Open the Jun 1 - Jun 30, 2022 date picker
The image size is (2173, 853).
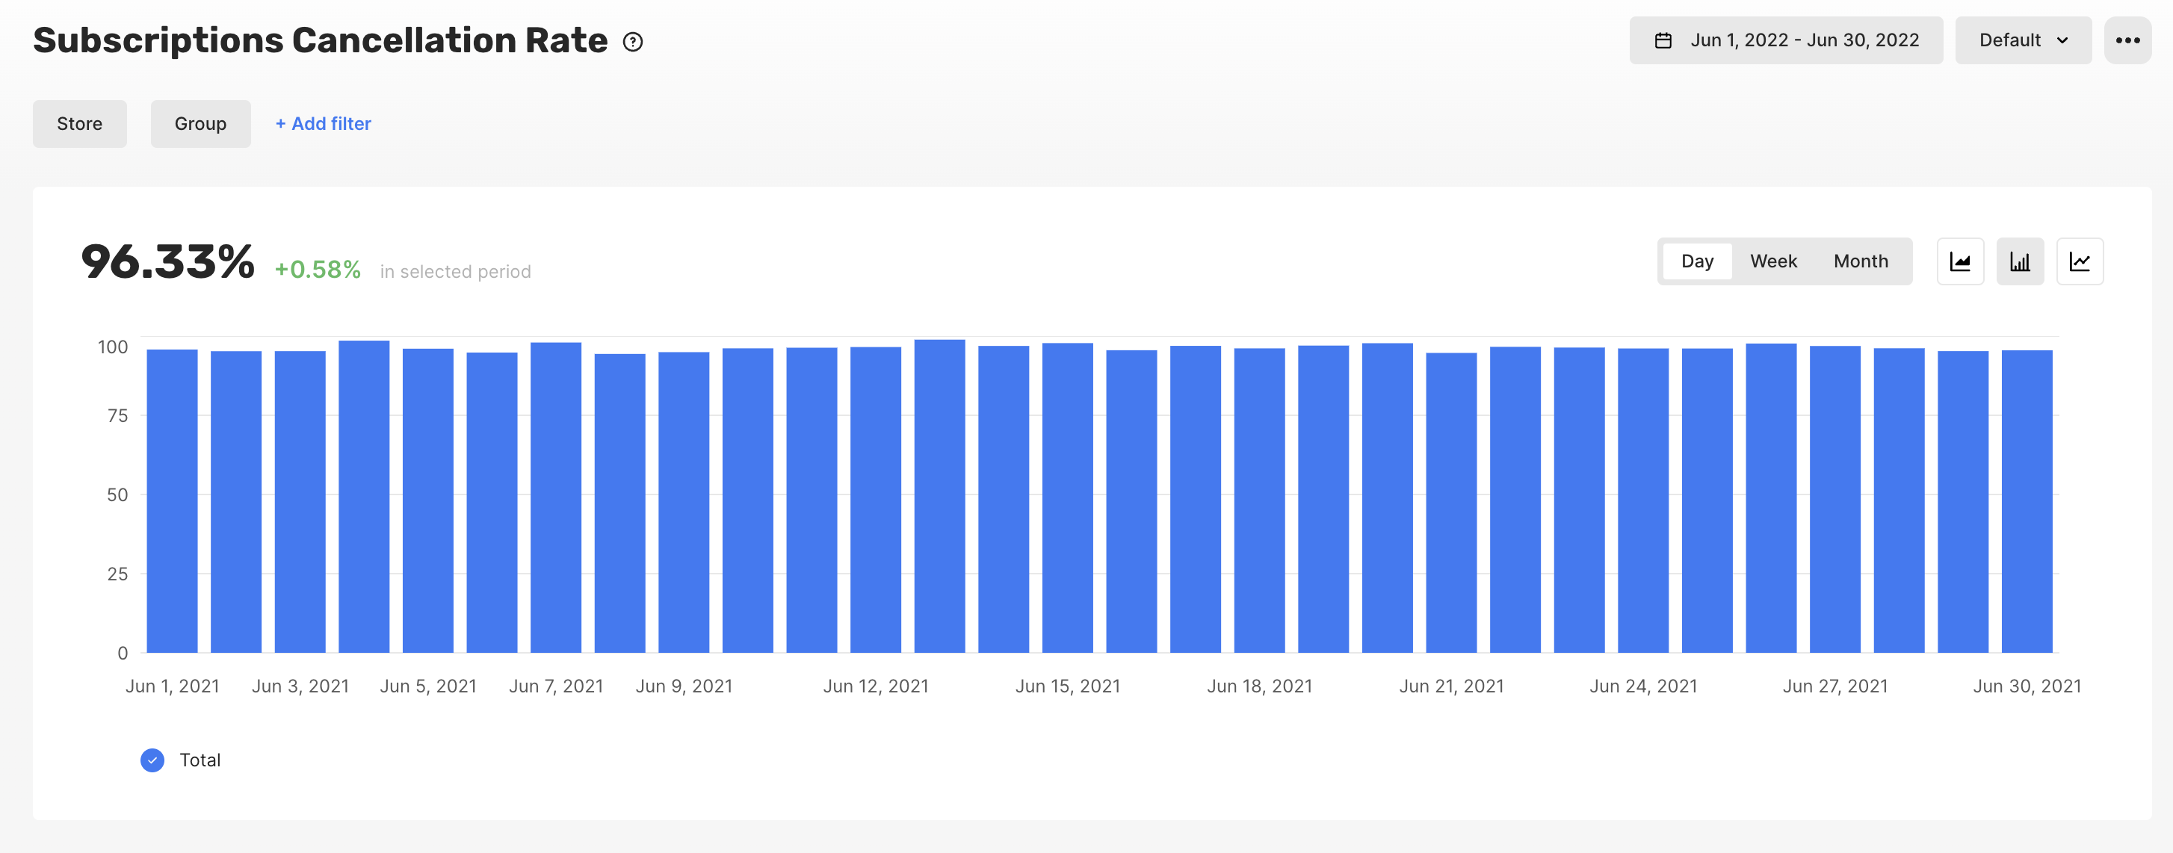coord(1804,40)
